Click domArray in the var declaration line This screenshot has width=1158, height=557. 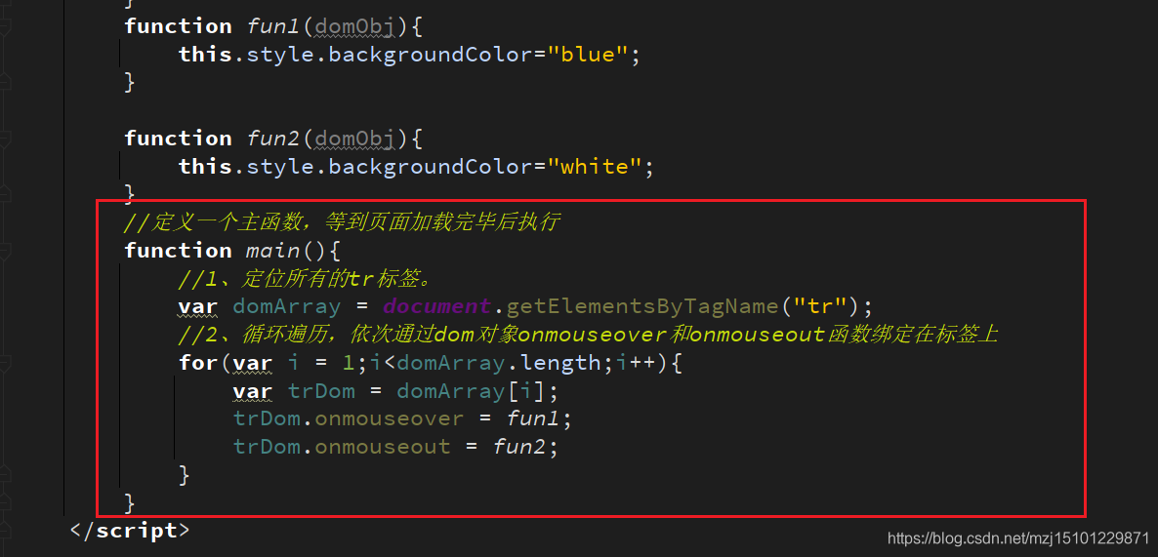pos(286,306)
